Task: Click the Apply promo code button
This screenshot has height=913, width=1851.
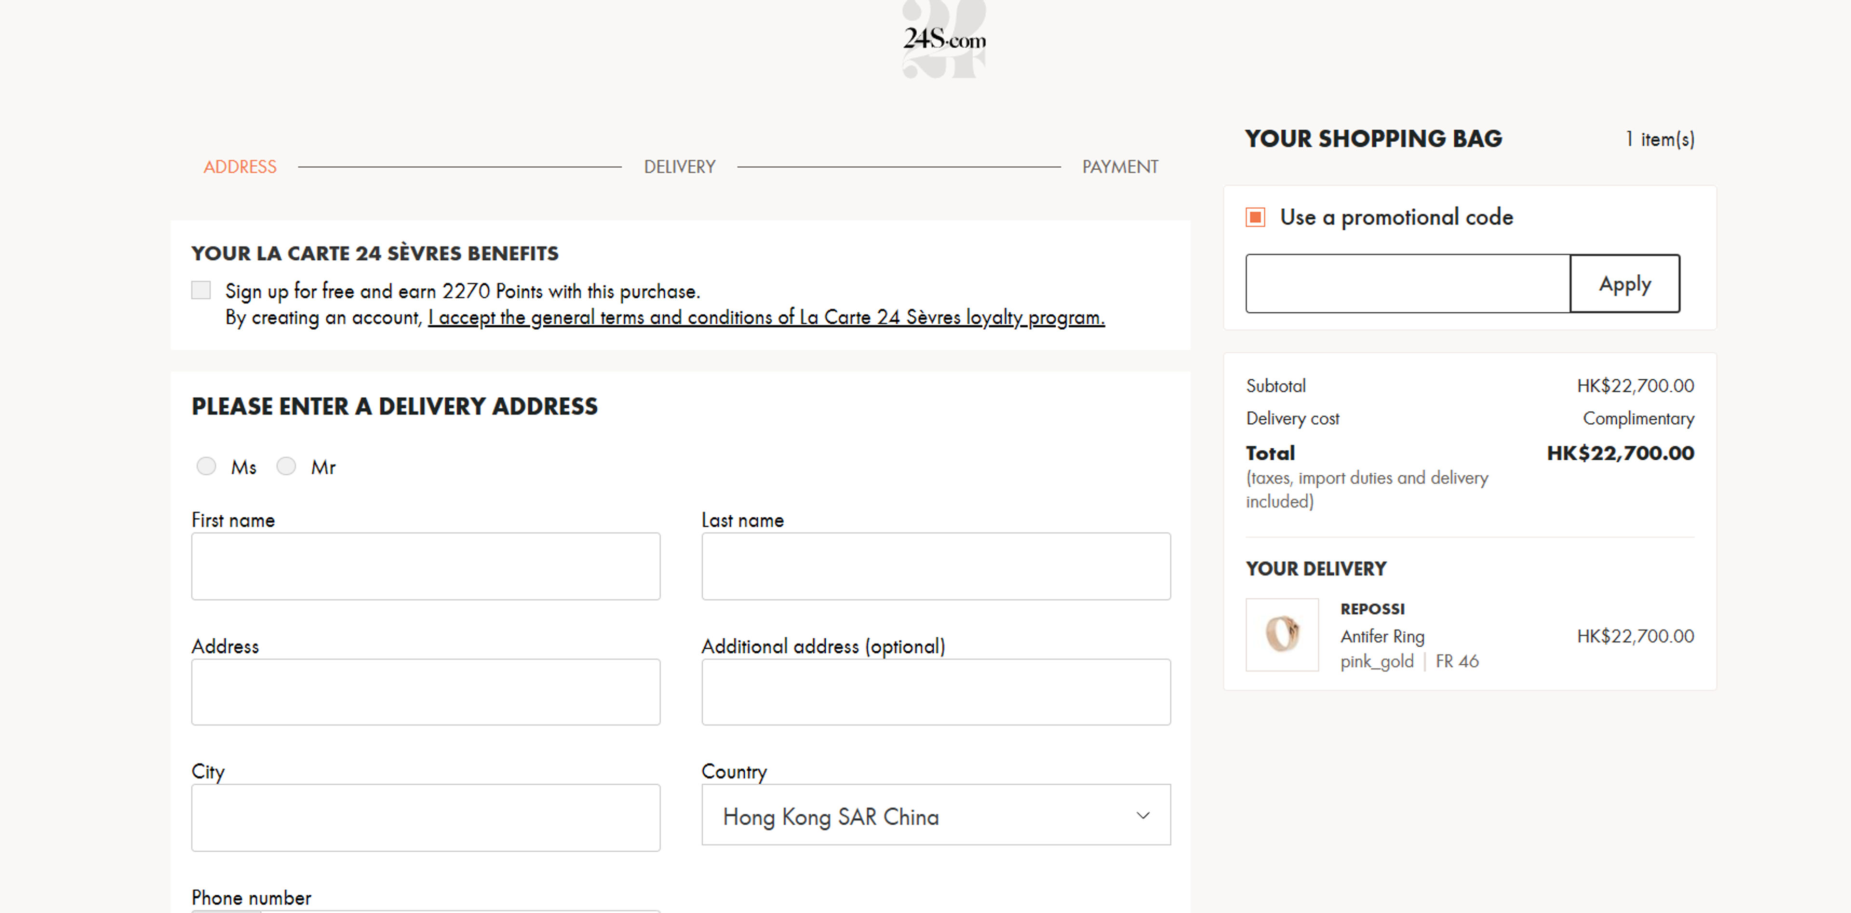Action: pos(1624,284)
